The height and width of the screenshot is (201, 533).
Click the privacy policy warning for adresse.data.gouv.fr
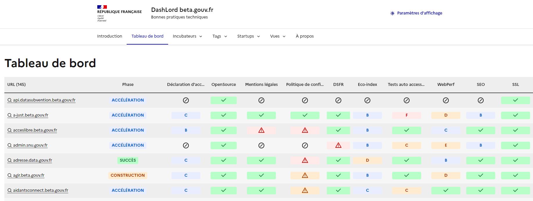click(x=305, y=161)
